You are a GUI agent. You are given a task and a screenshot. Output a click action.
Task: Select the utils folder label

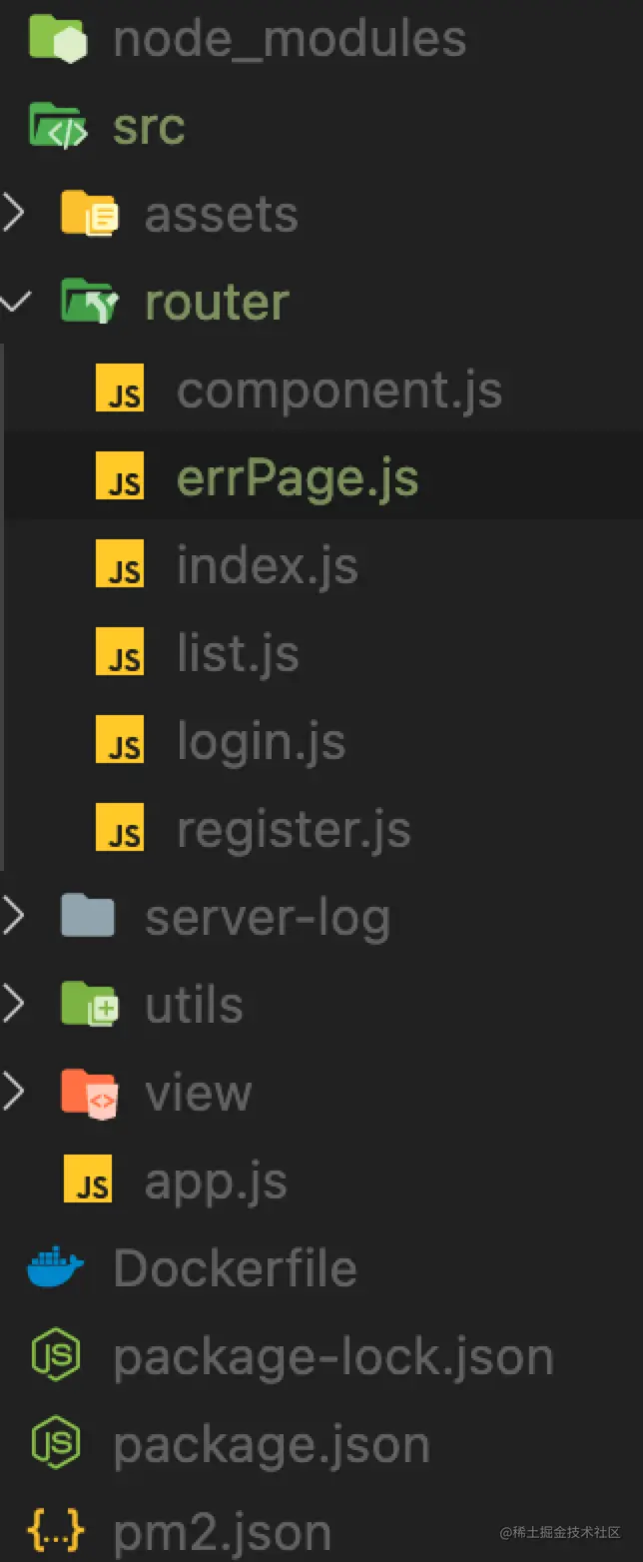pyautogui.click(x=195, y=1004)
